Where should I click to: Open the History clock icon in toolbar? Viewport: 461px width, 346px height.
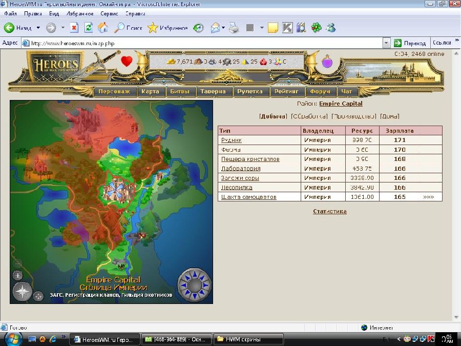click(x=198, y=28)
